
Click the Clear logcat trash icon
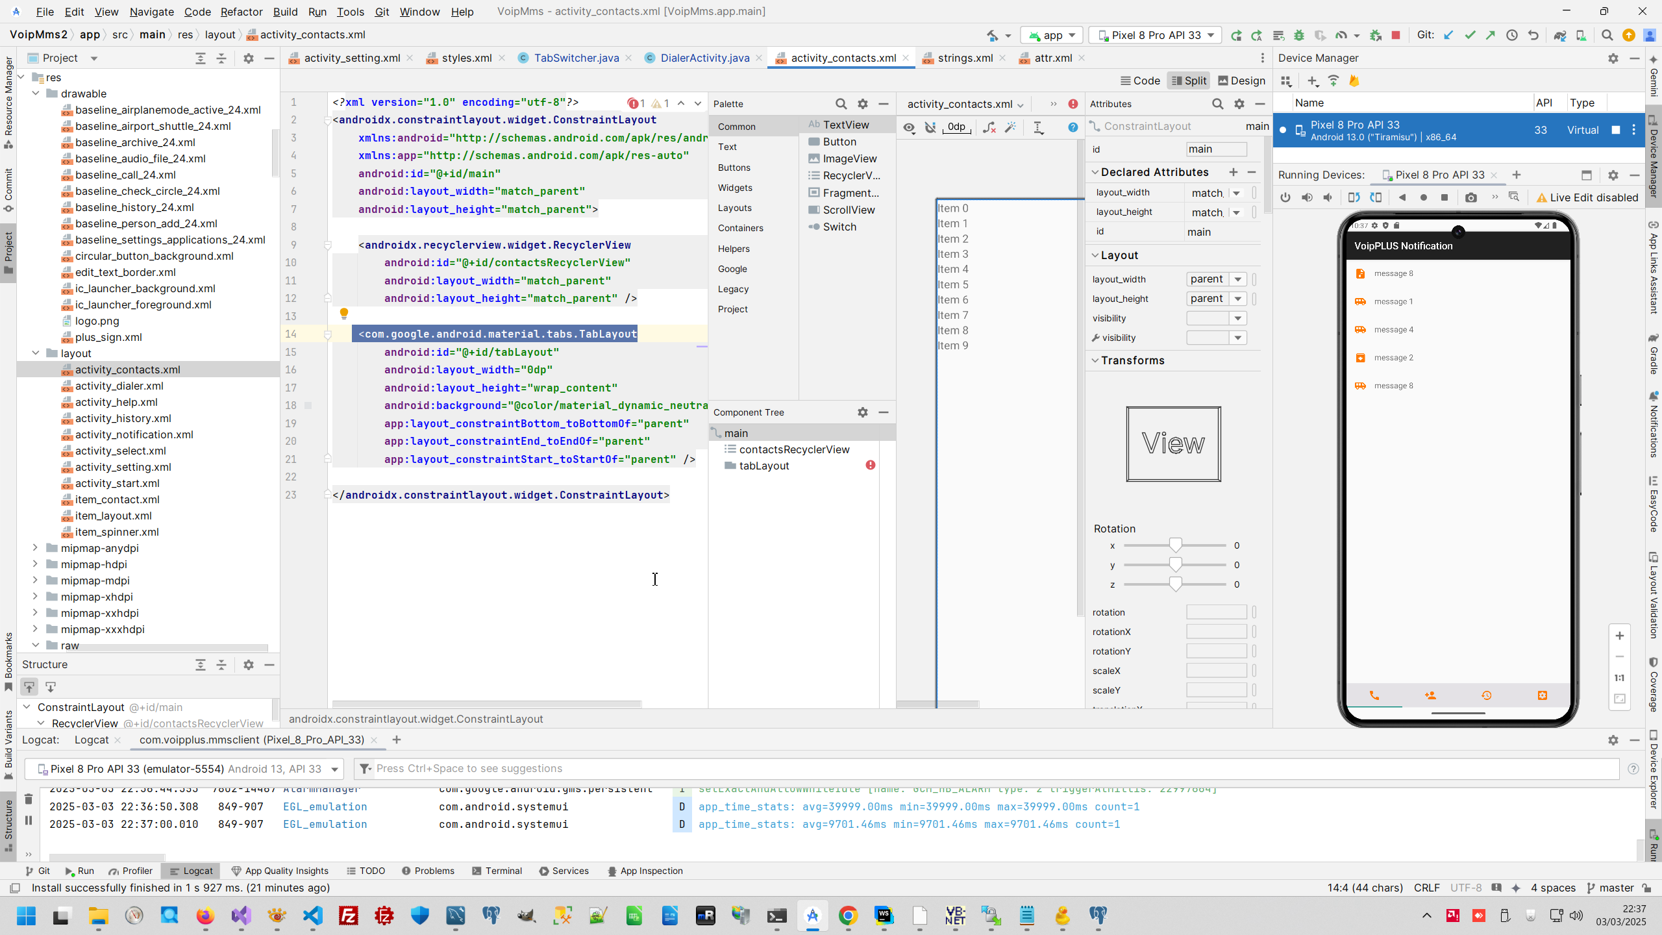pyautogui.click(x=28, y=798)
